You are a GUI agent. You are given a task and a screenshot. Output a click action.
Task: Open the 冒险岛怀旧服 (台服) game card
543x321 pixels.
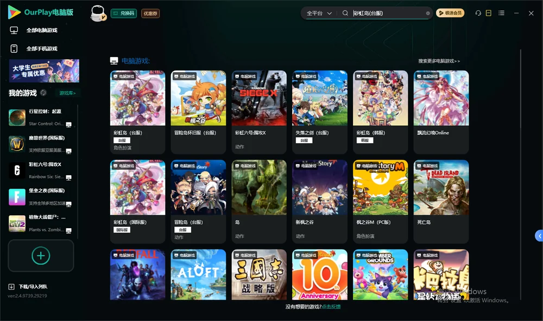pyautogui.click(x=198, y=112)
